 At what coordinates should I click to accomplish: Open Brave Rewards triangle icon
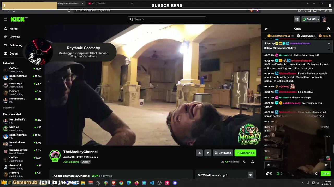pyautogui.click(x=257, y=10)
